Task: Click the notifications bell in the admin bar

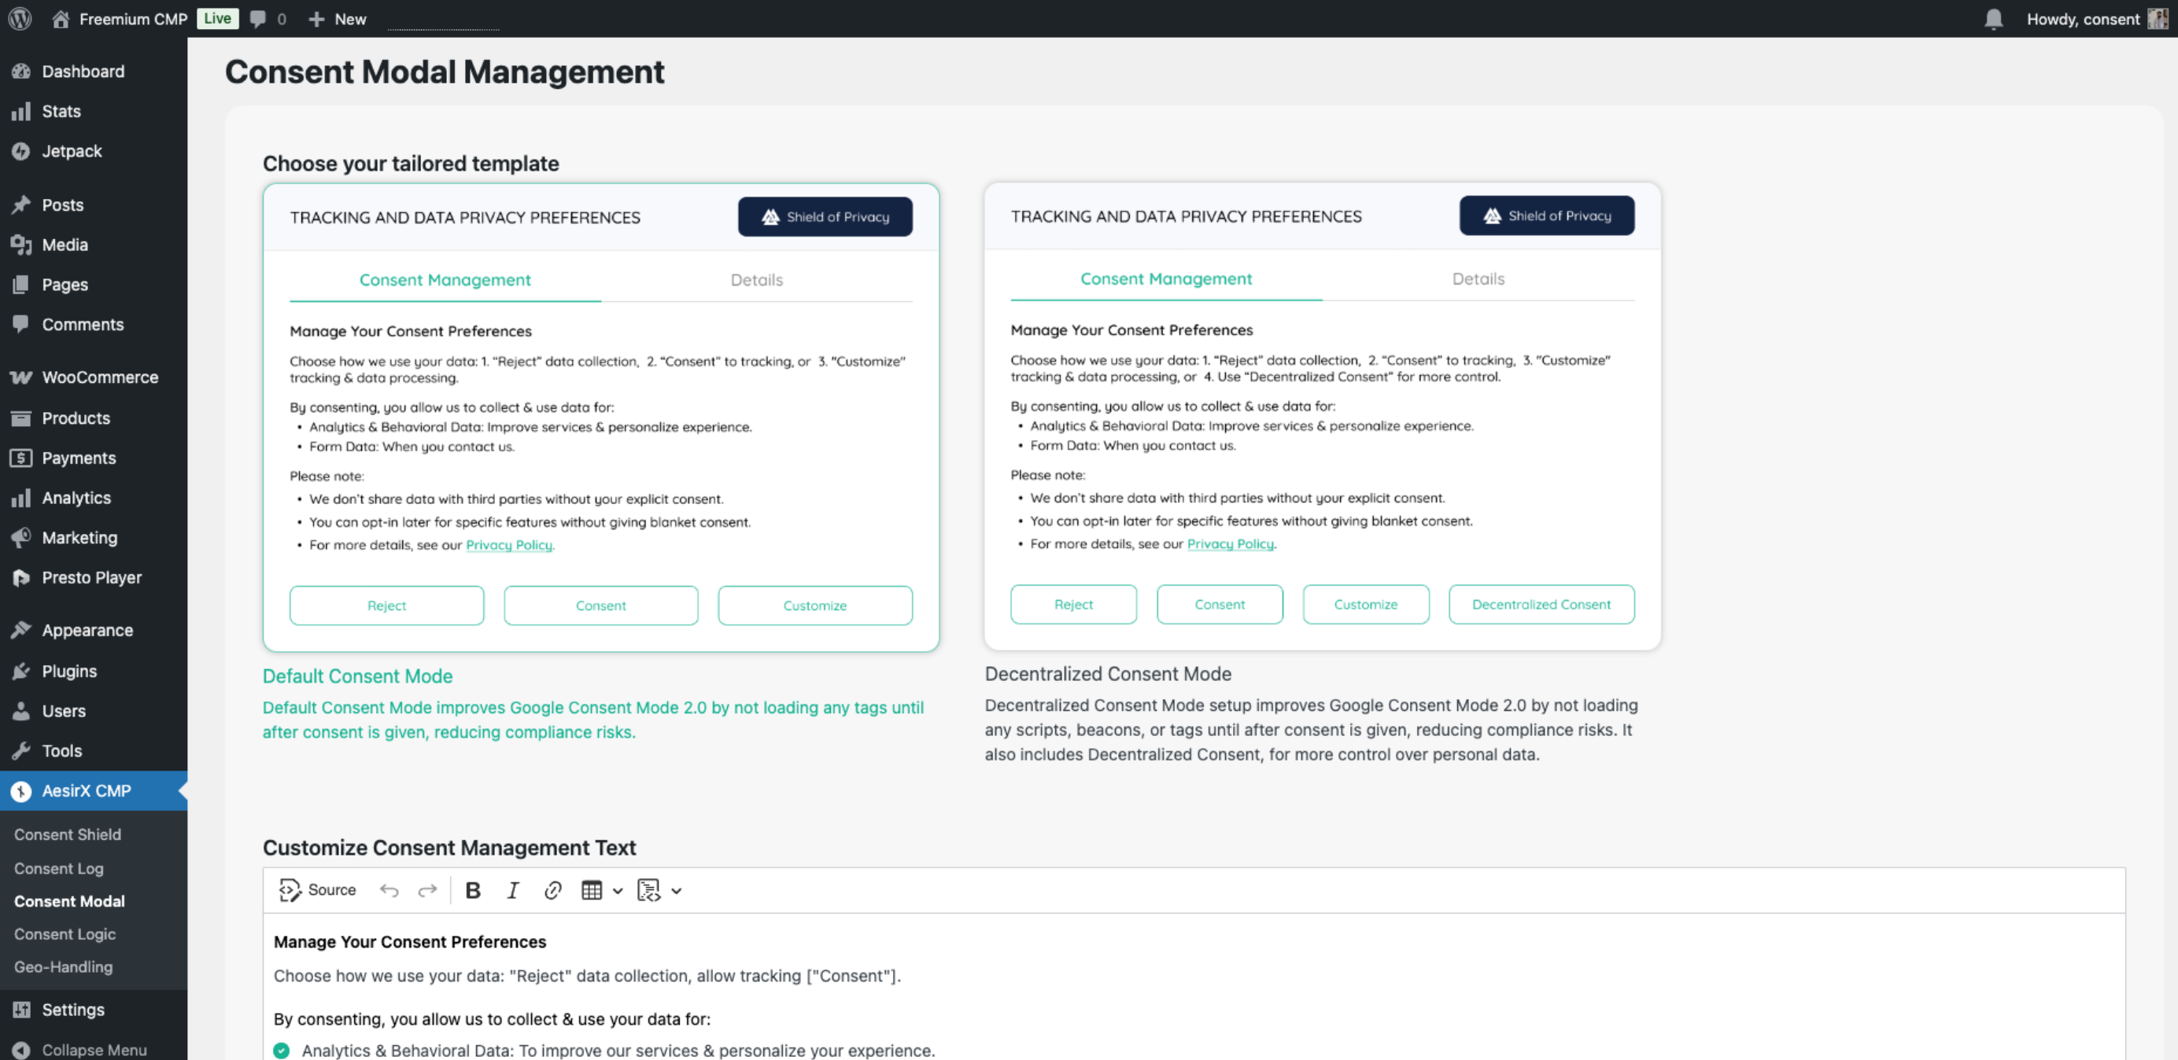Action: coord(1994,19)
